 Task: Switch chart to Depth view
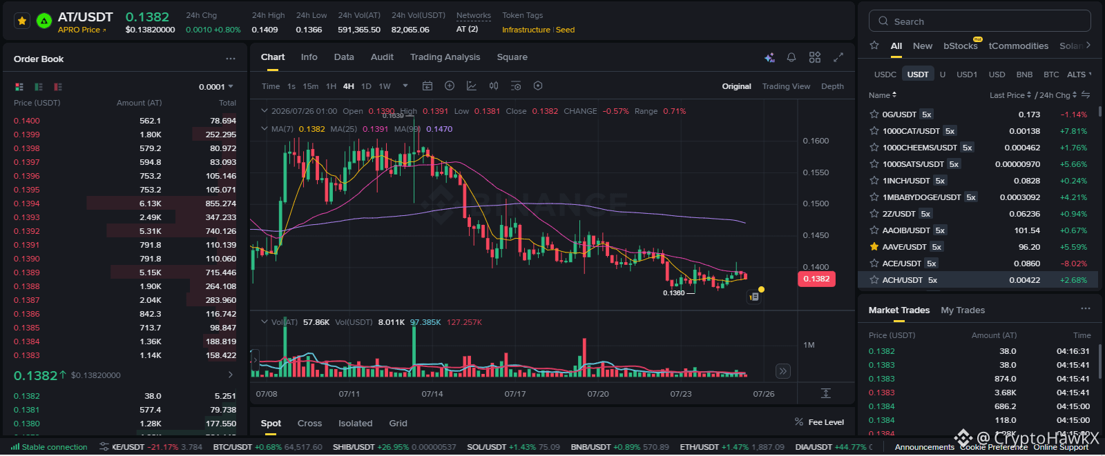click(832, 86)
